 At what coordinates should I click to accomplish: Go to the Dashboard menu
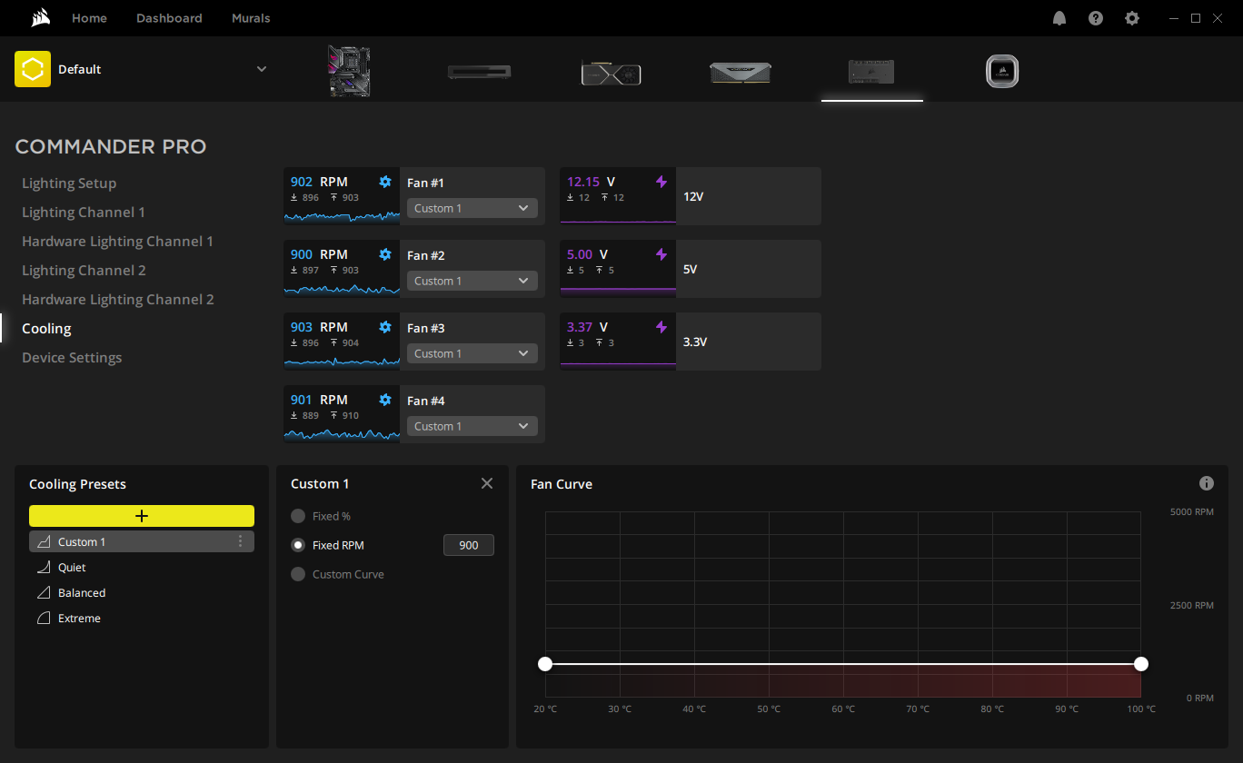tap(169, 17)
